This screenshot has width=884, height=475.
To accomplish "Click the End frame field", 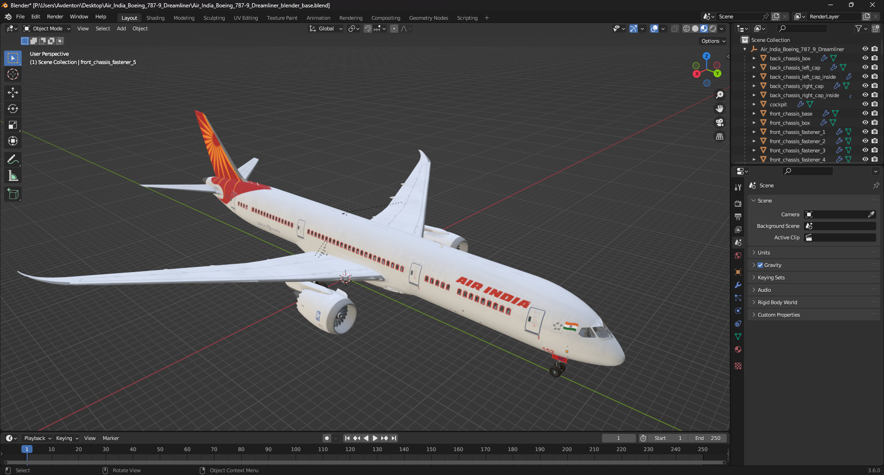I will [708, 438].
